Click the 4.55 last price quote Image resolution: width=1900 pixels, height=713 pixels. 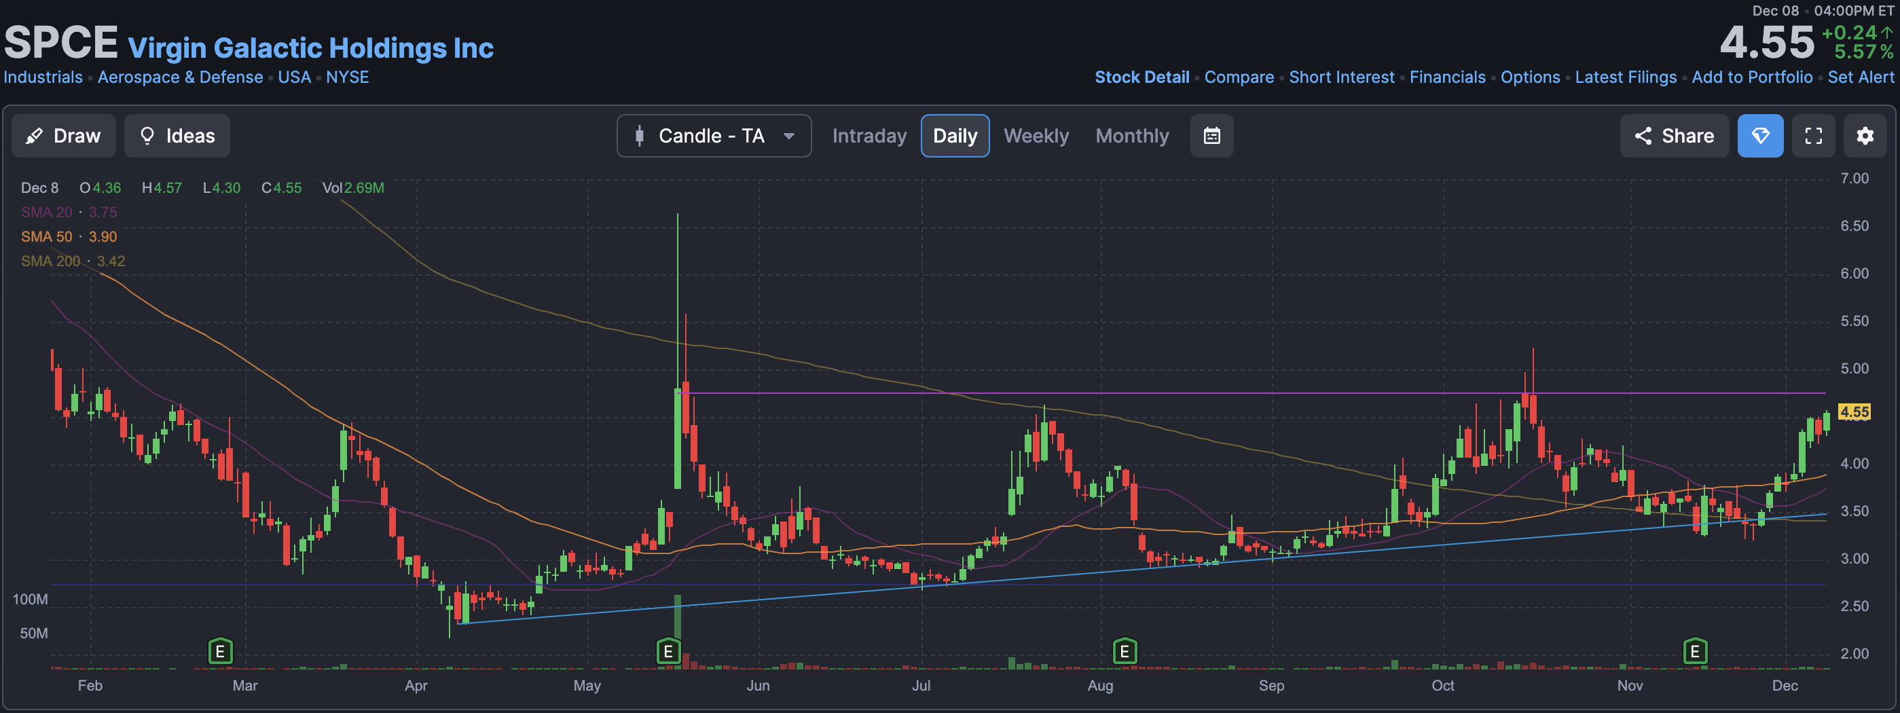pos(1767,42)
